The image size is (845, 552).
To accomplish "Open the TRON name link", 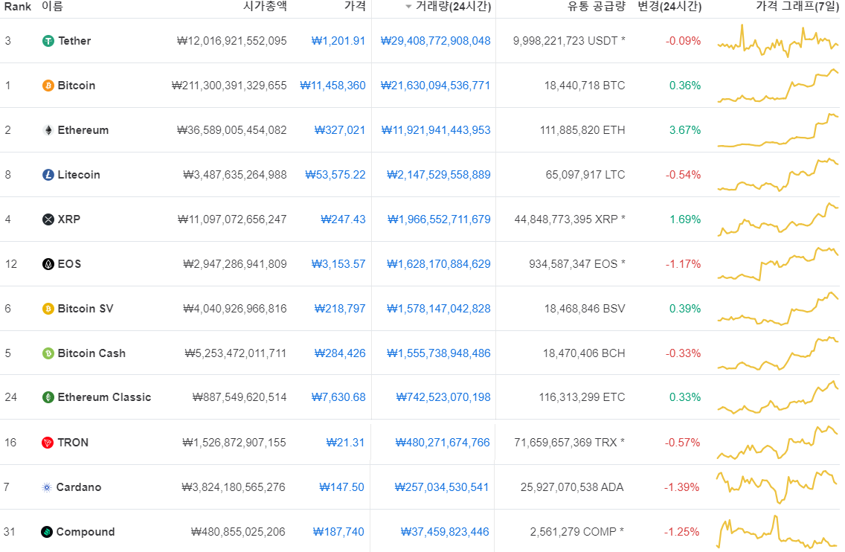I will pyautogui.click(x=73, y=443).
